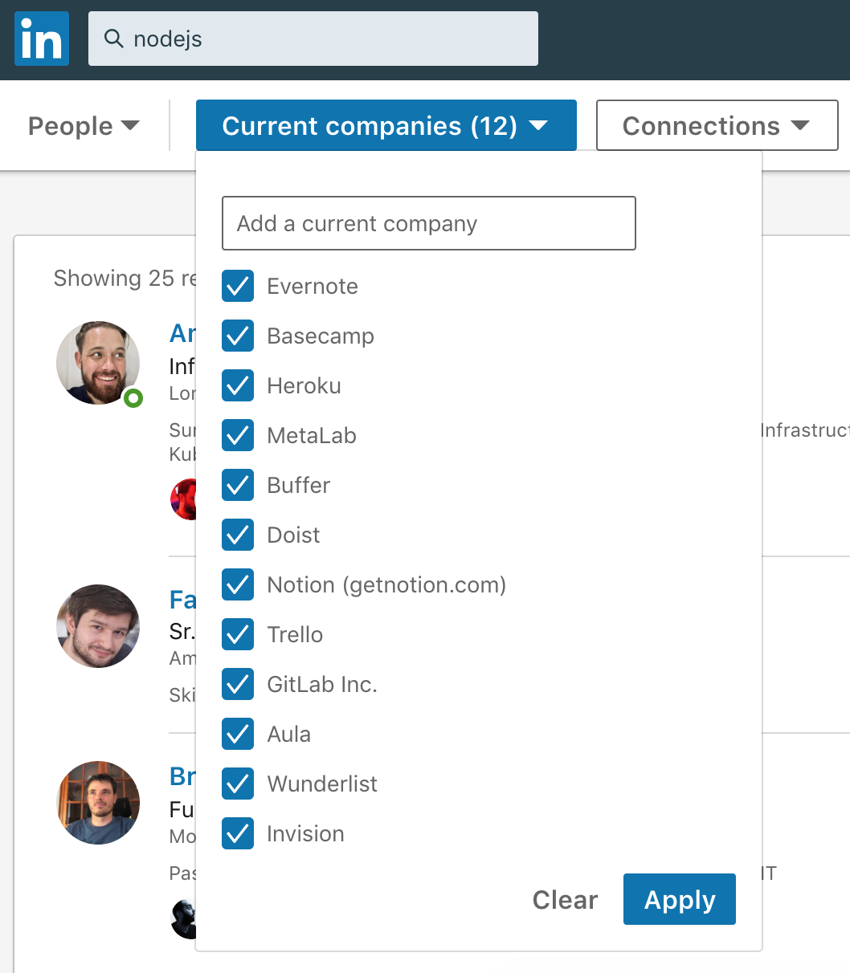Click the green online status indicator
This screenshot has width=850, height=973.
tap(133, 397)
